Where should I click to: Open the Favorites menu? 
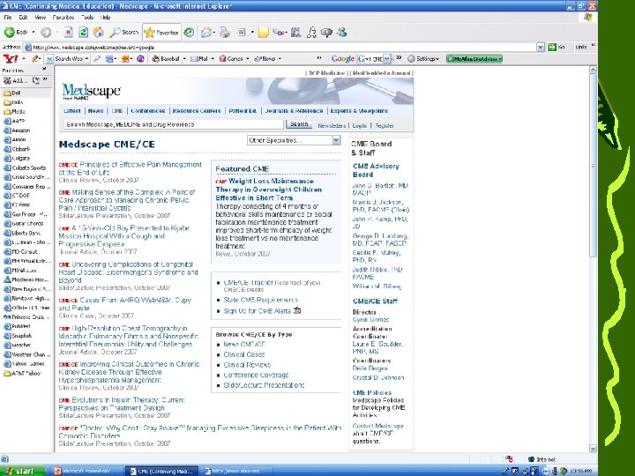[x=63, y=18]
